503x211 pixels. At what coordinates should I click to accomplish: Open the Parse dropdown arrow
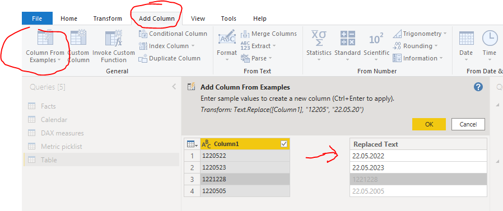(270, 58)
